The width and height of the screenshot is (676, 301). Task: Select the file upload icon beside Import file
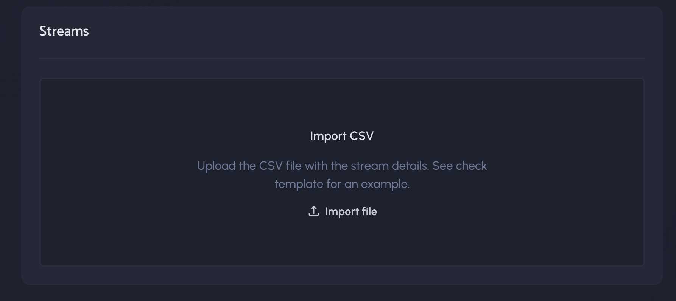313,211
